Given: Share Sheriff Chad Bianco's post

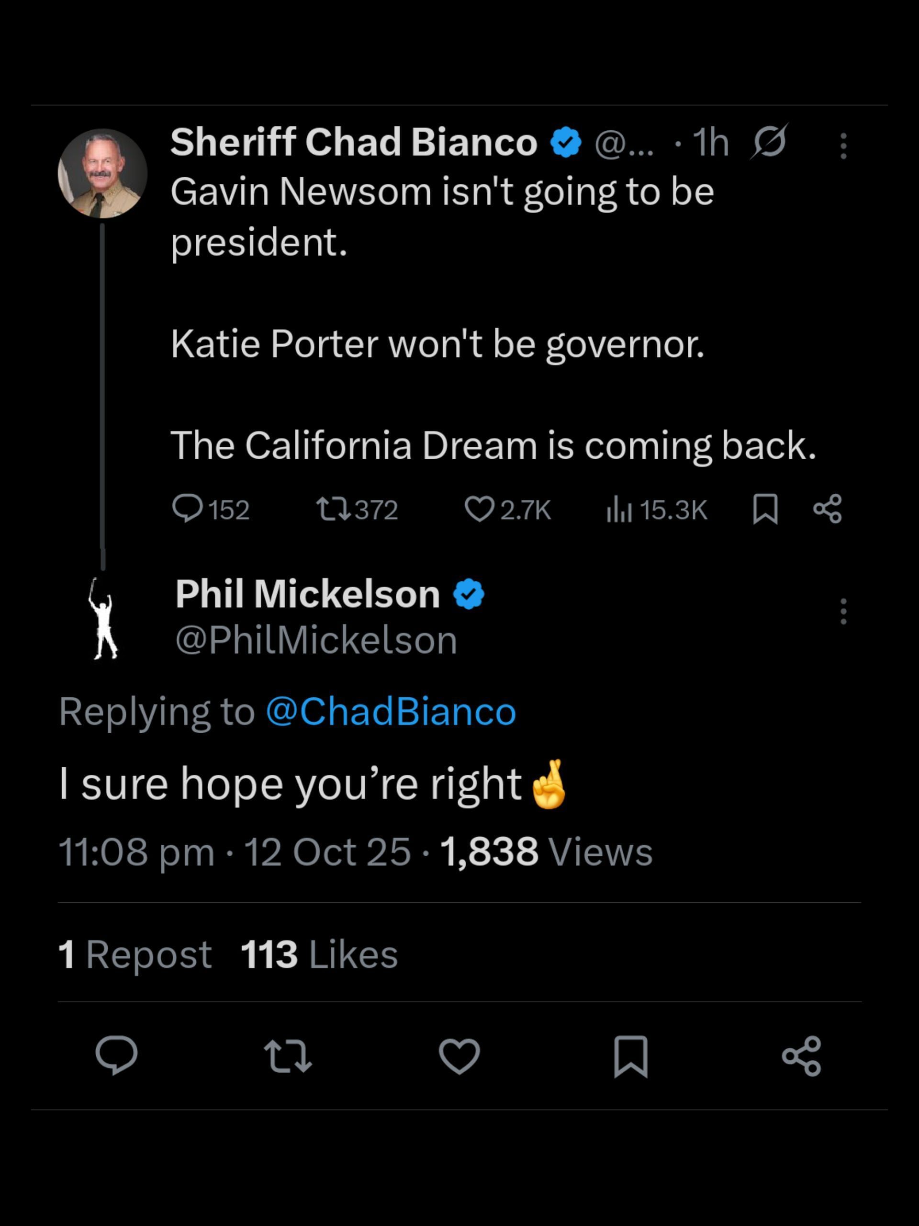Looking at the screenshot, I should [828, 509].
